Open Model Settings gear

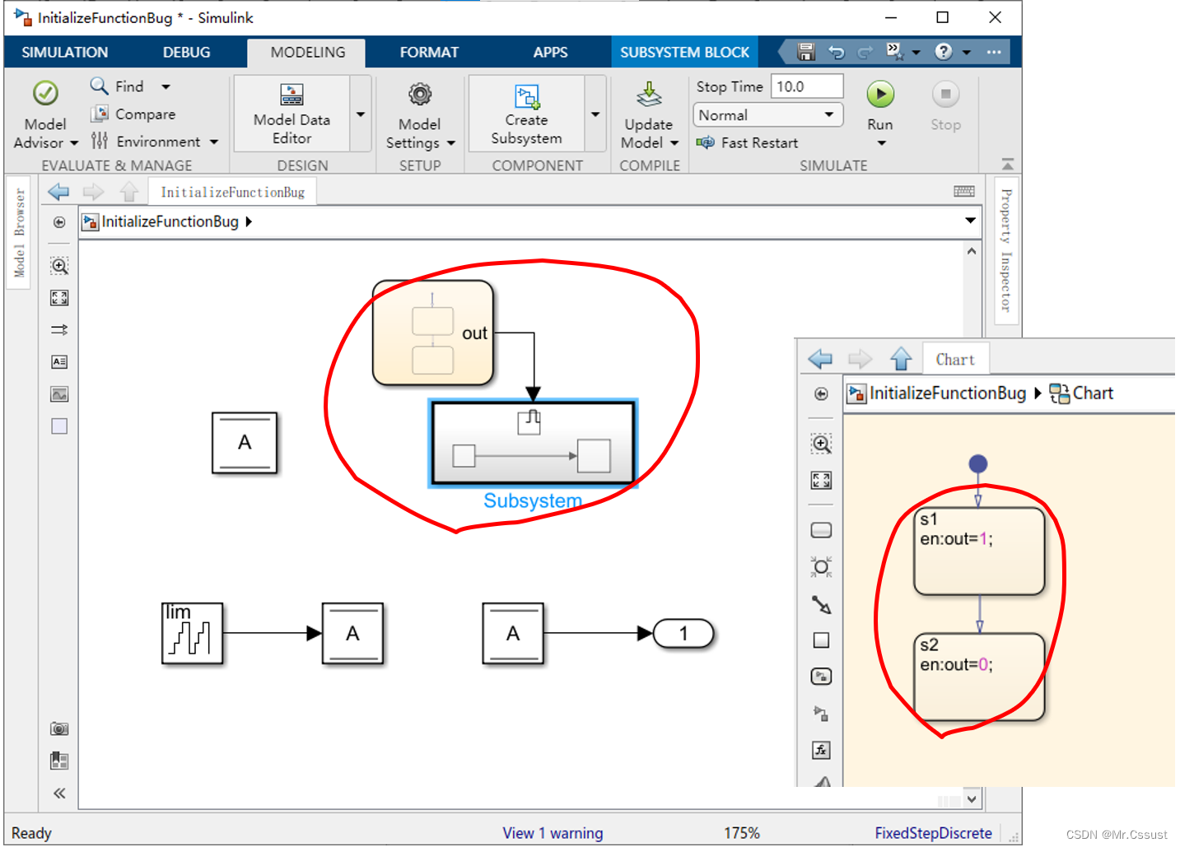[420, 95]
